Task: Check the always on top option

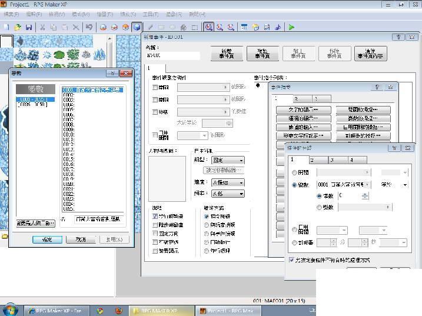Action: pos(155,251)
